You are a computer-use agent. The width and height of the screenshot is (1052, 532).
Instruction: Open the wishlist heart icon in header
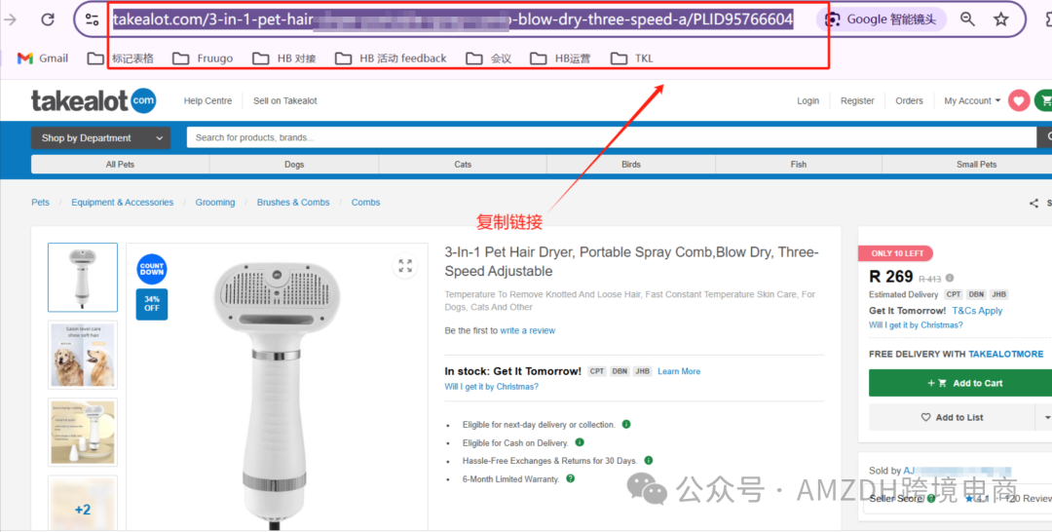1019,100
